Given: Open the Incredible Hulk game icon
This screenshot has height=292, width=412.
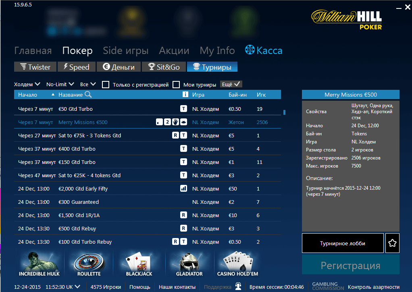Looking at the screenshot, I should coord(39,263).
